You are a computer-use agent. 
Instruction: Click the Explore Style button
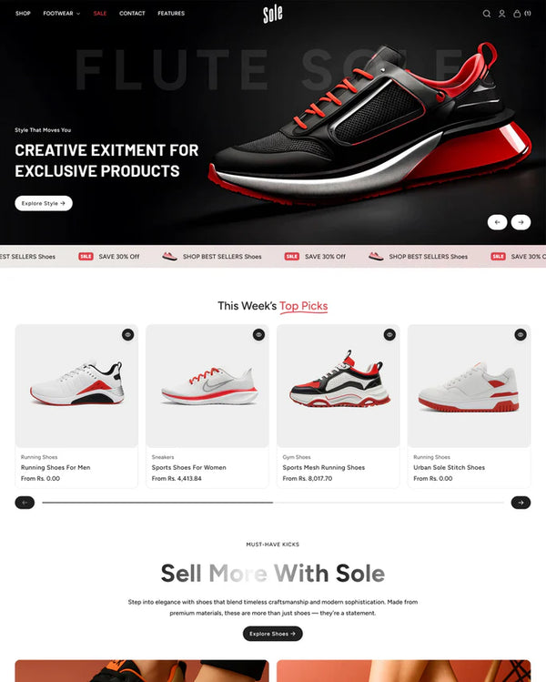point(44,203)
